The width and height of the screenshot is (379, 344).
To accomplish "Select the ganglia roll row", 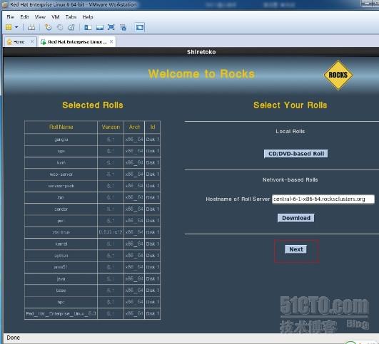I will (92, 140).
